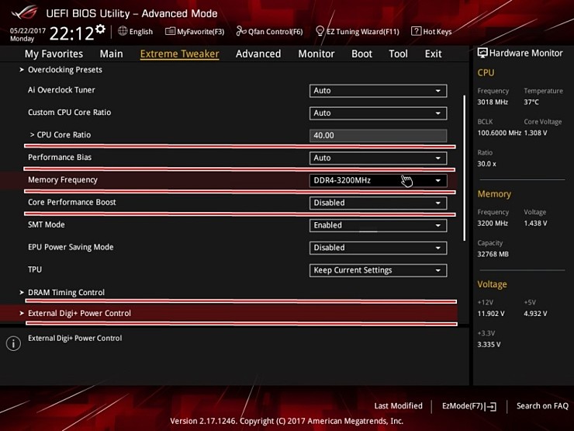Click CPU frequency 3018 MHz value

point(493,102)
